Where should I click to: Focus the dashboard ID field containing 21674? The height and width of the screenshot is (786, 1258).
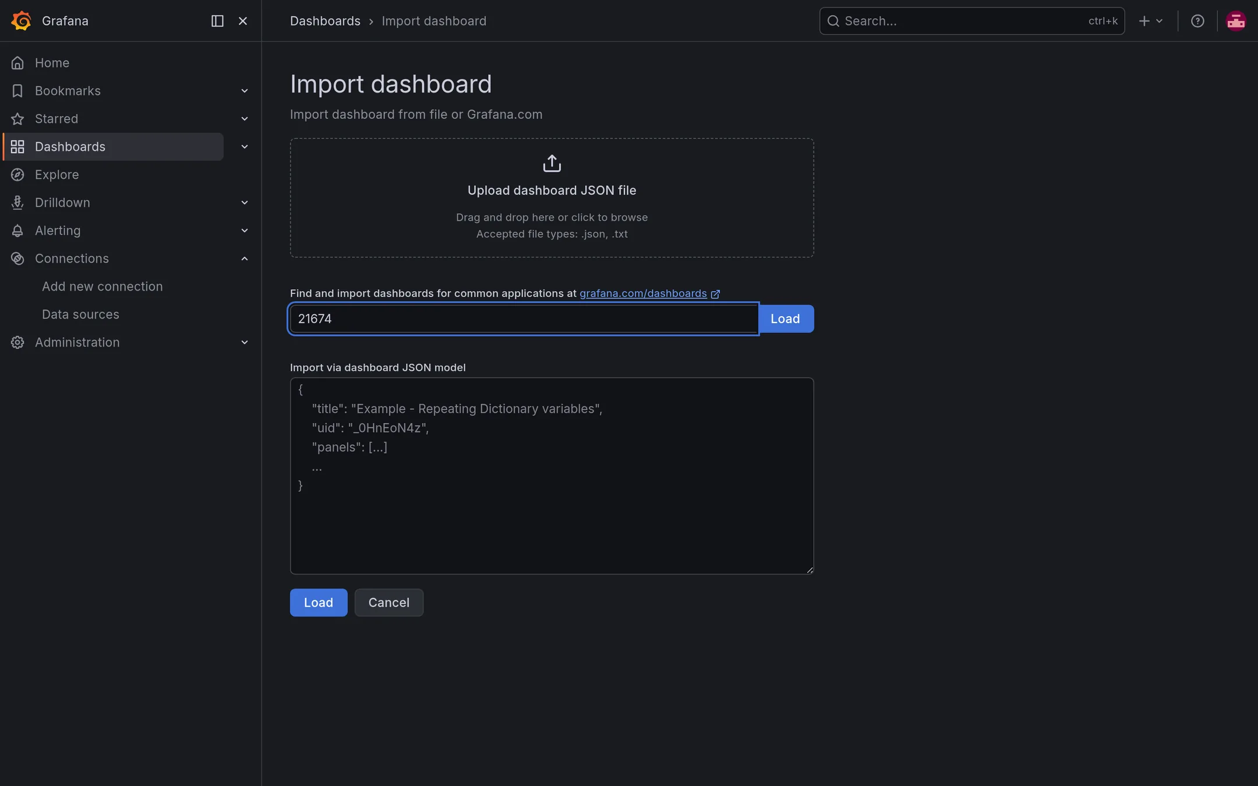[x=524, y=319]
